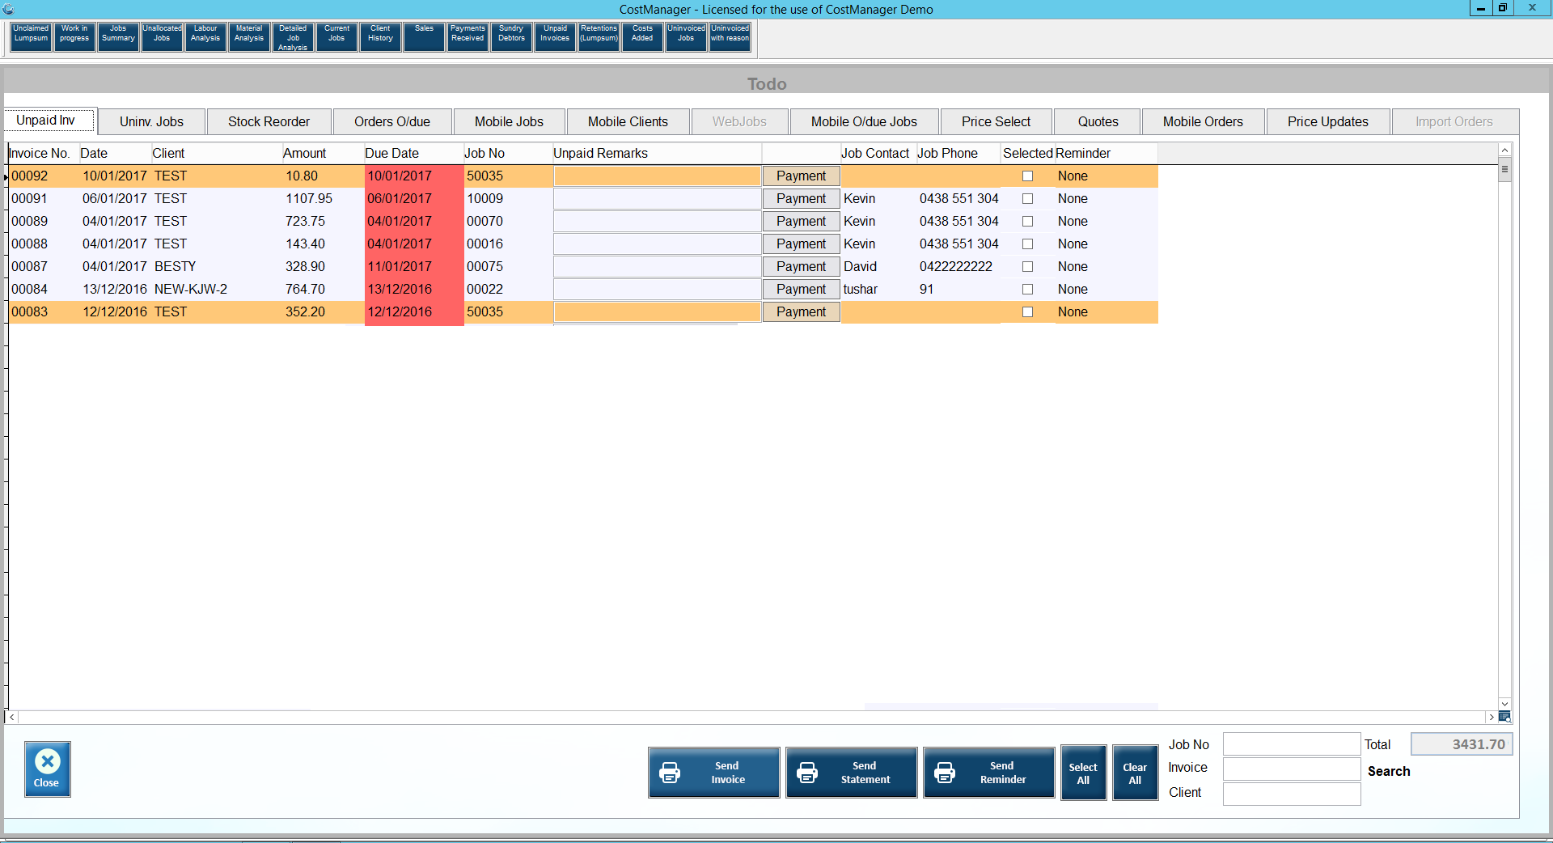1553x843 pixels.
Task: Click the horizontal scrollbar right arrow
Action: [1492, 718]
